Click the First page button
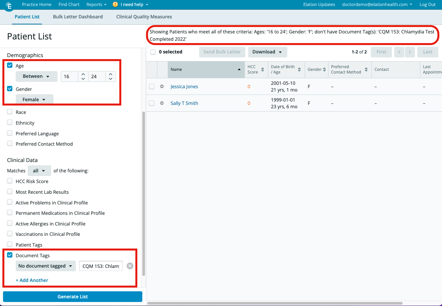 click(x=381, y=52)
